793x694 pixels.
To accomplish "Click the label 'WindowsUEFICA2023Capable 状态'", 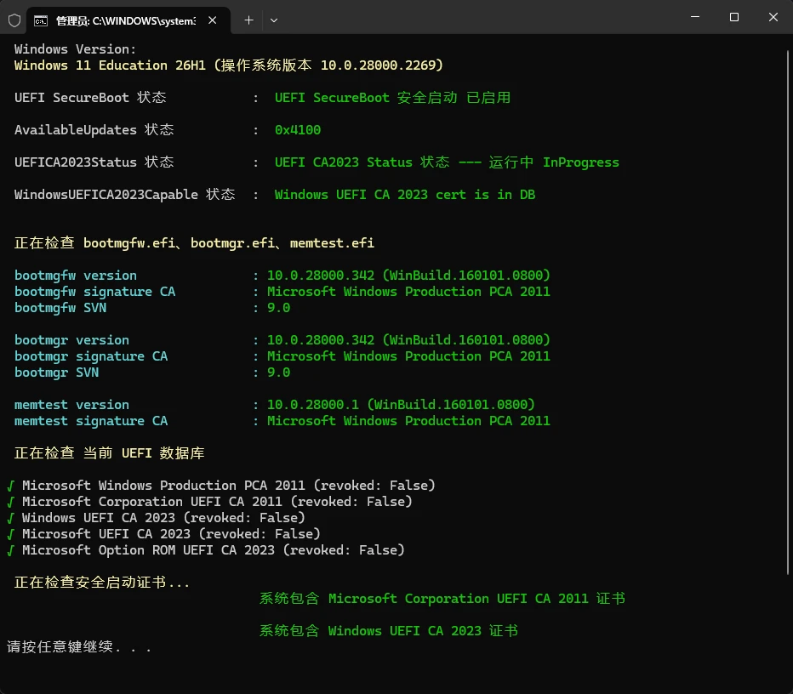I will click(x=124, y=194).
